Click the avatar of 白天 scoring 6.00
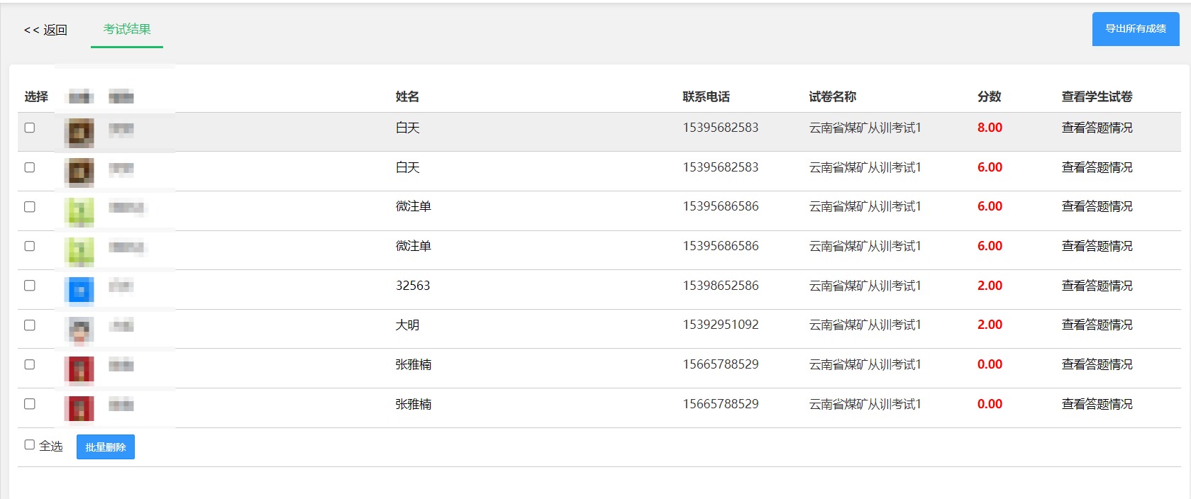Image resolution: width=1191 pixels, height=499 pixels. (x=79, y=172)
